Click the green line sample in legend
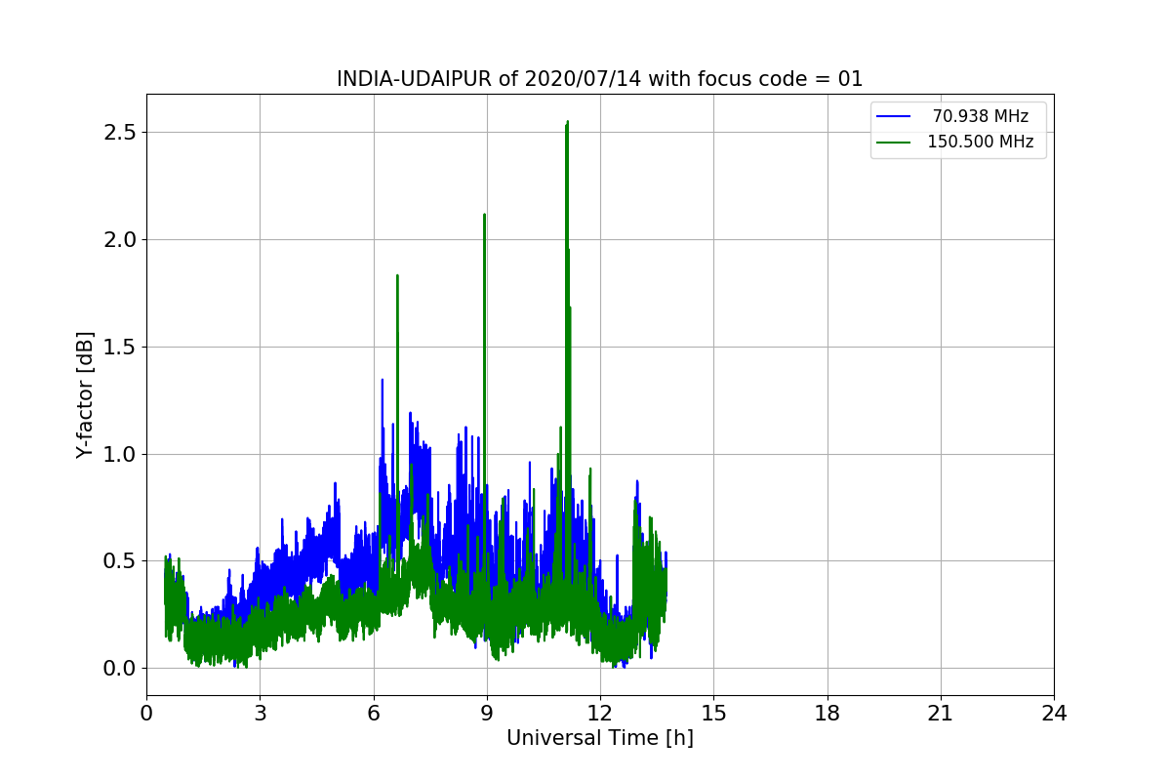The image size is (1171, 781). [894, 143]
